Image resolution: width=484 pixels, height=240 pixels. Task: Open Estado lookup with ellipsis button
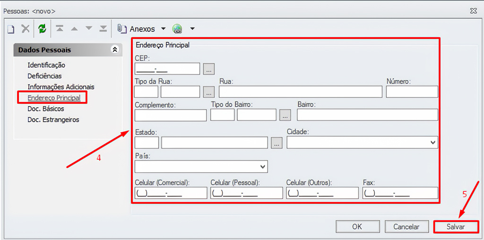[277, 143]
